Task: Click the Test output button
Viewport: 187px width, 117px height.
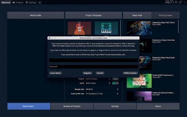Action: click(115, 79)
